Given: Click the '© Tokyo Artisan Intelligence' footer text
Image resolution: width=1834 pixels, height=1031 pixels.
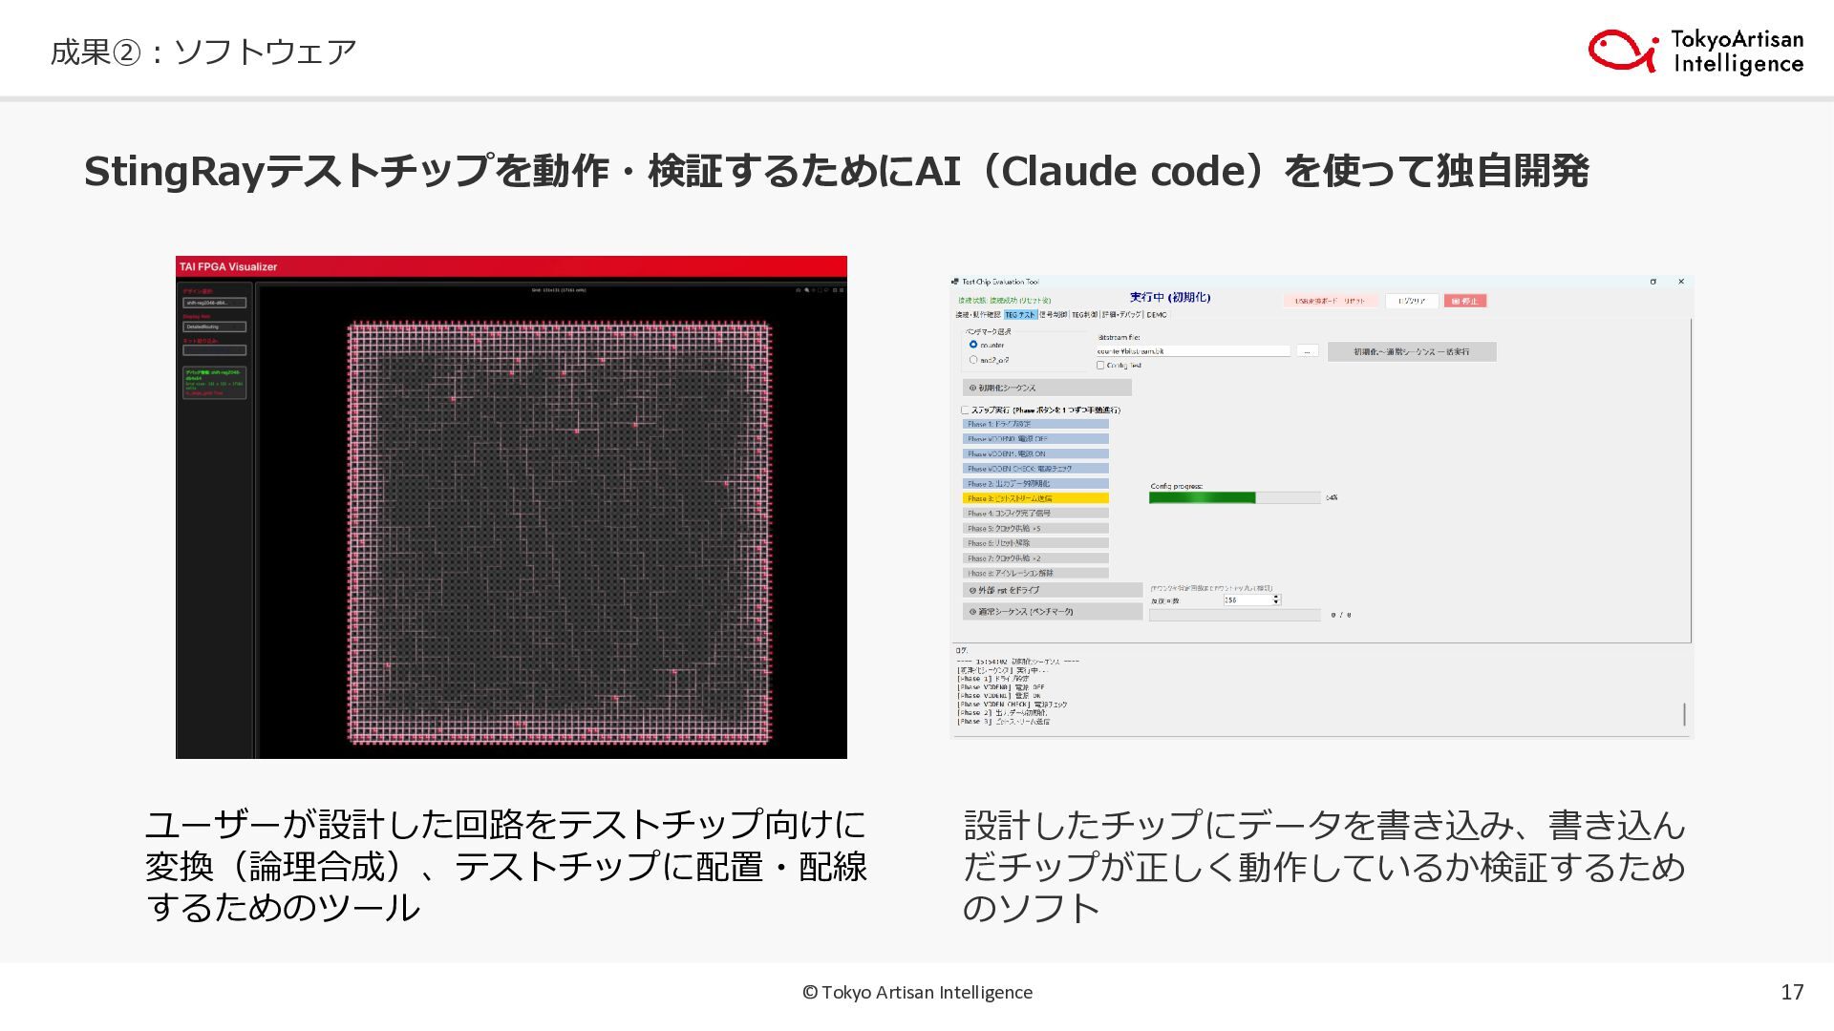Looking at the screenshot, I should 917,992.
